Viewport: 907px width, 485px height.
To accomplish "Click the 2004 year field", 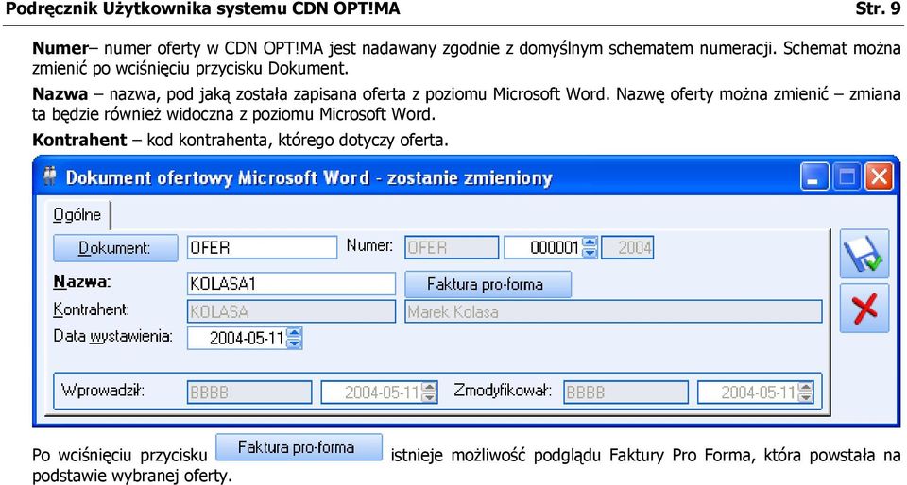I will tap(627, 248).
